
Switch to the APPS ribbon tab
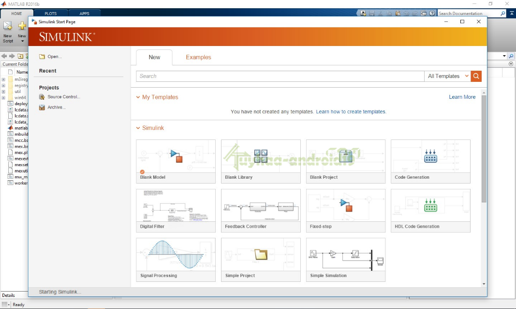[84, 14]
